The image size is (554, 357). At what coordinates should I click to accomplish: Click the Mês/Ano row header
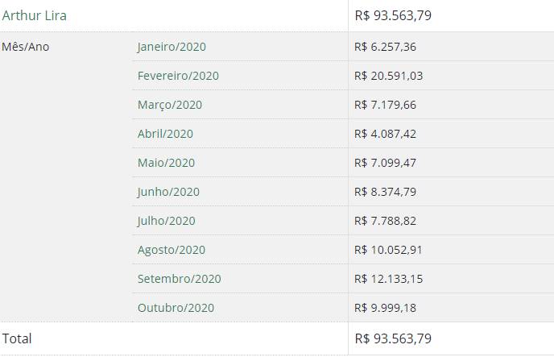[26, 47]
